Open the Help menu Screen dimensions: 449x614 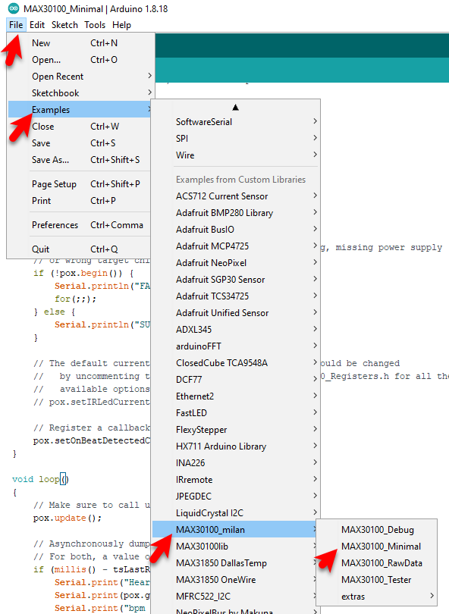tap(121, 25)
